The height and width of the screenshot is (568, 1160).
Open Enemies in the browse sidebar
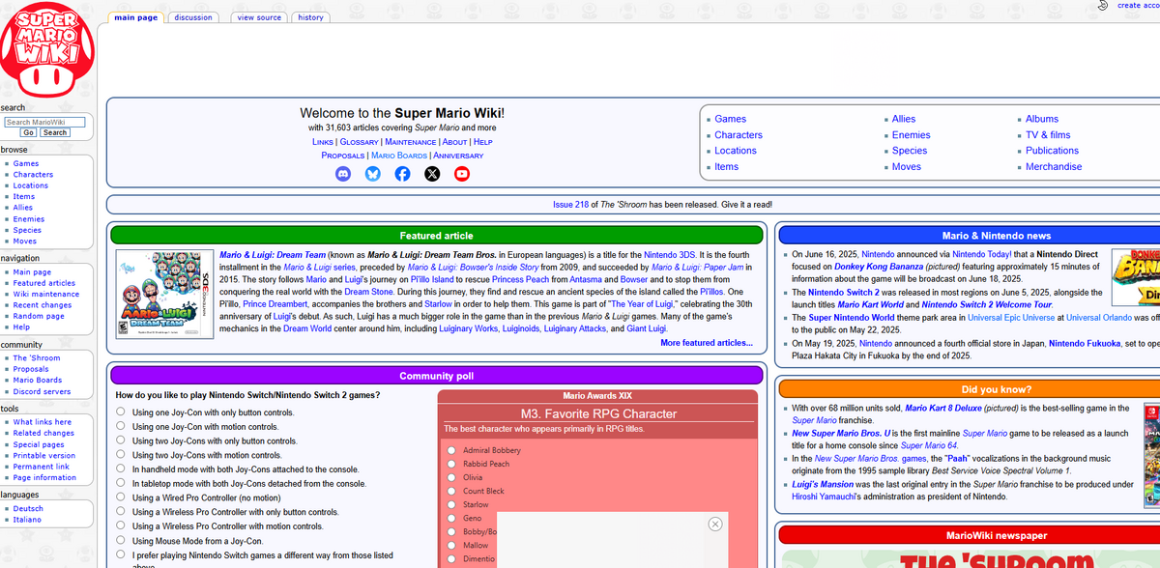pyautogui.click(x=28, y=219)
